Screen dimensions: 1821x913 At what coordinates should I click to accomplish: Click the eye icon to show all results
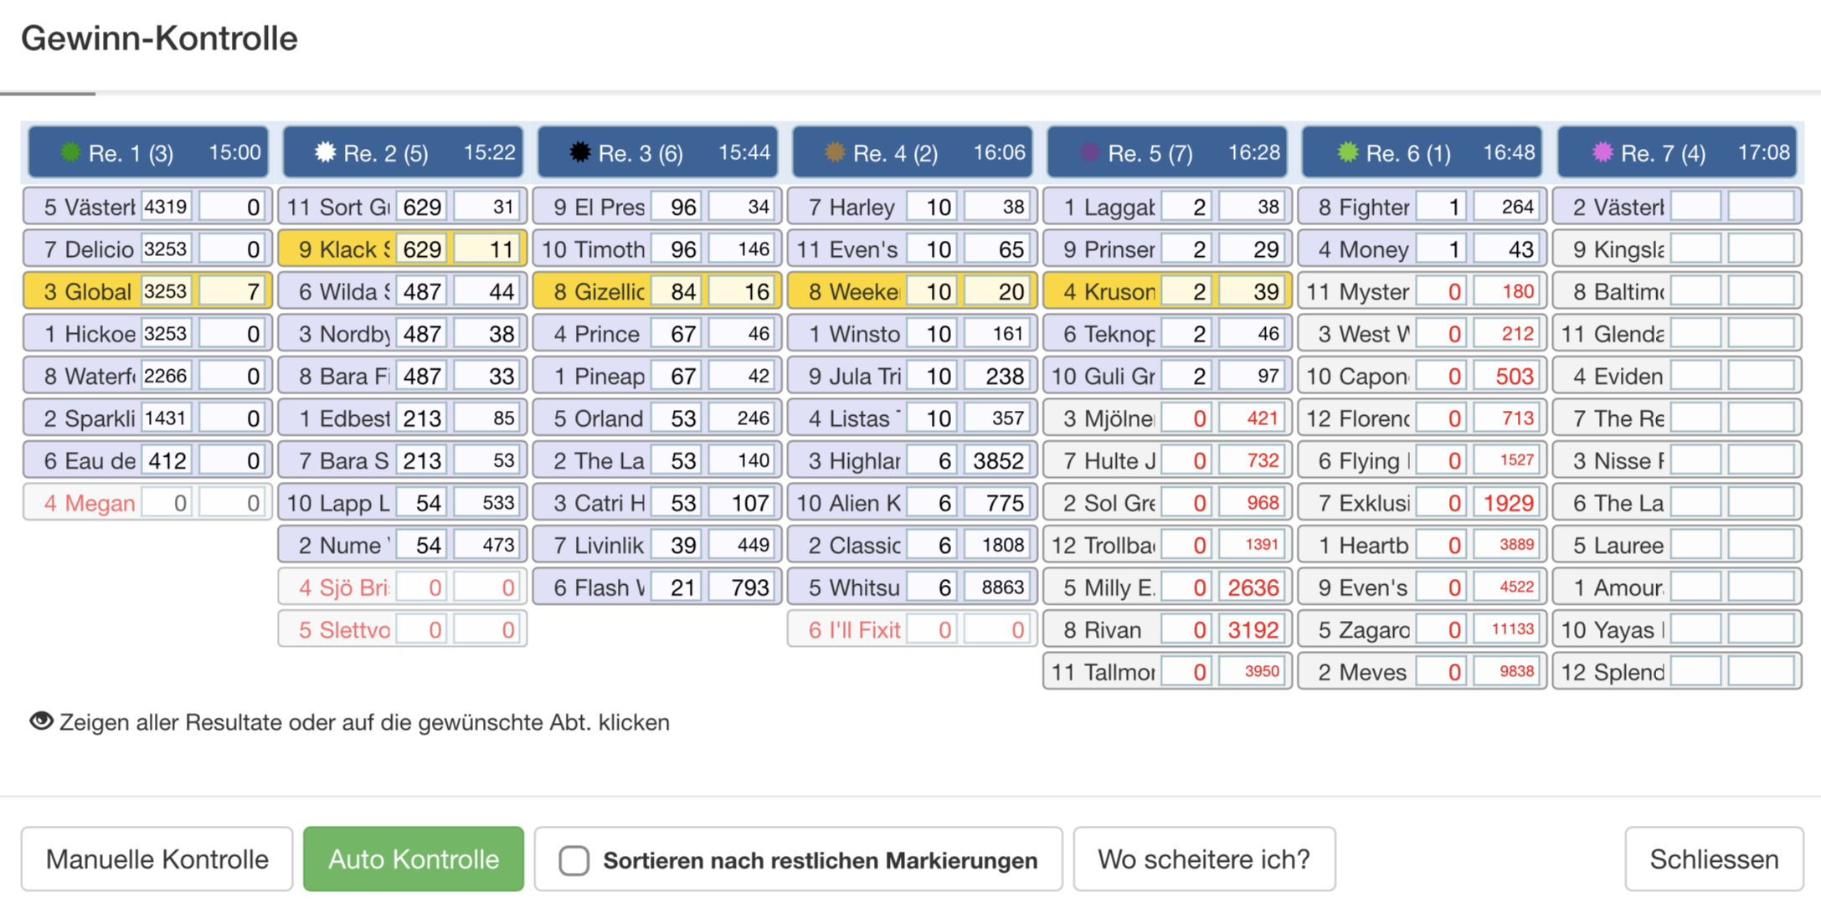click(x=41, y=721)
